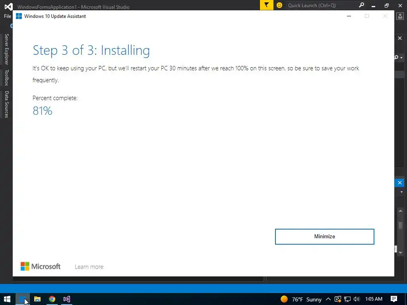
Task: Click the scroll up arrow in Visual Studio panel
Action: [401, 211]
